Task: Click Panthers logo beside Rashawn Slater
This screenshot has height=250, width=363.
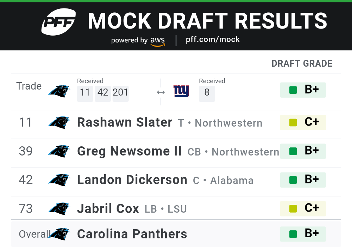Action: pos(59,122)
